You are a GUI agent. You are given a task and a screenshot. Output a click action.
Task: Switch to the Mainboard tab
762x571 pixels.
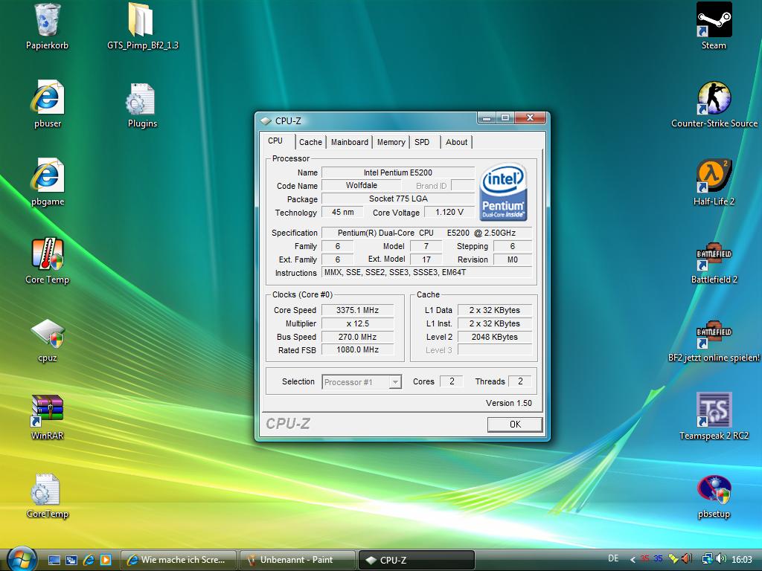click(x=350, y=142)
